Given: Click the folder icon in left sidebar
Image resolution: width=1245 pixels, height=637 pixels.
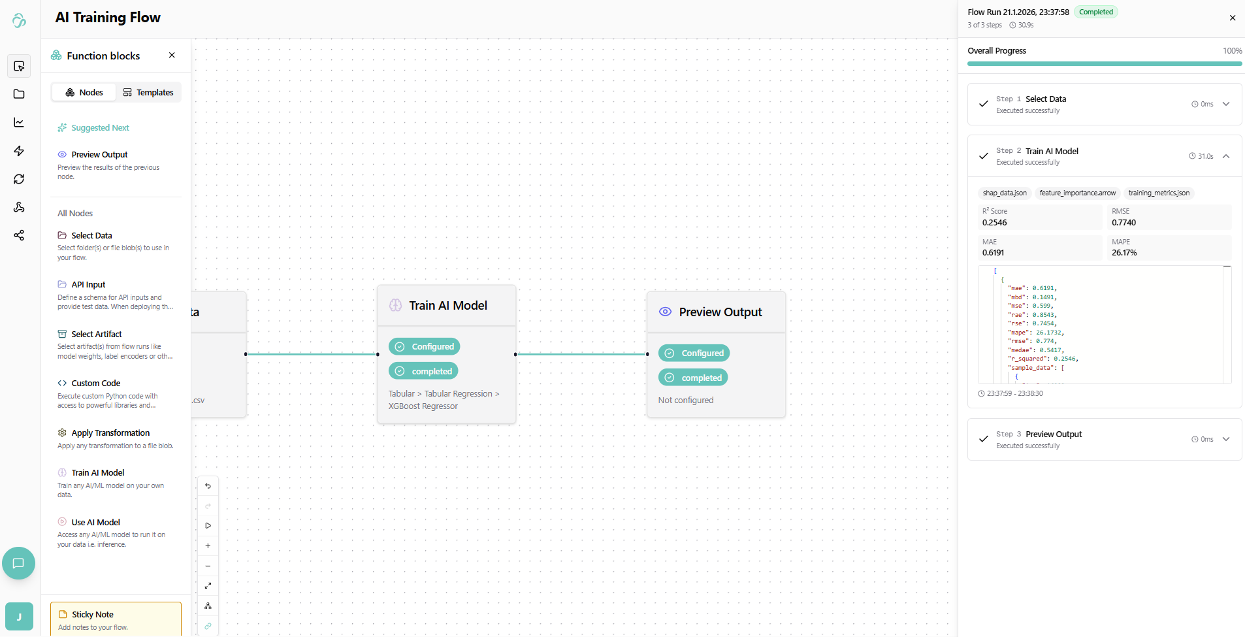Looking at the screenshot, I should click(19, 94).
